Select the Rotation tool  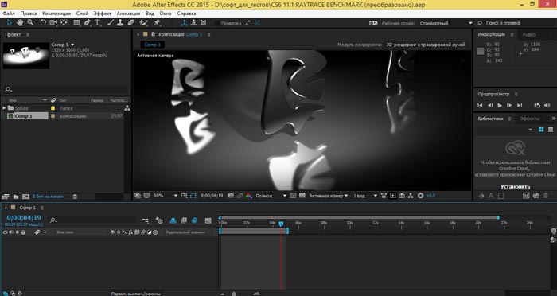[43, 23]
